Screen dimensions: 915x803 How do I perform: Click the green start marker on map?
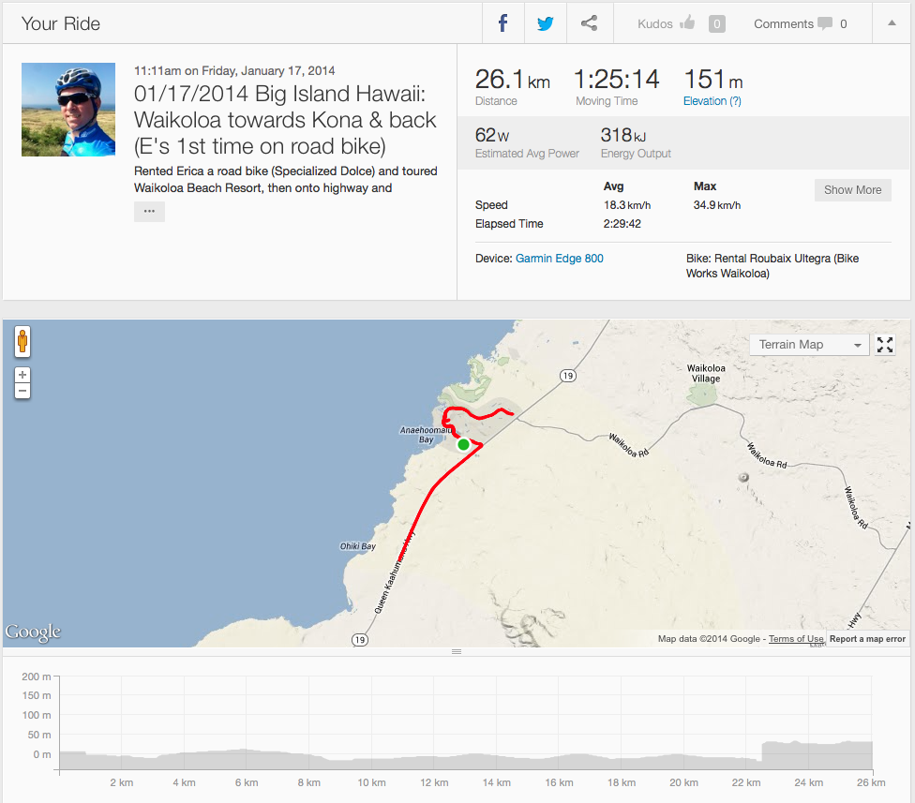(463, 444)
